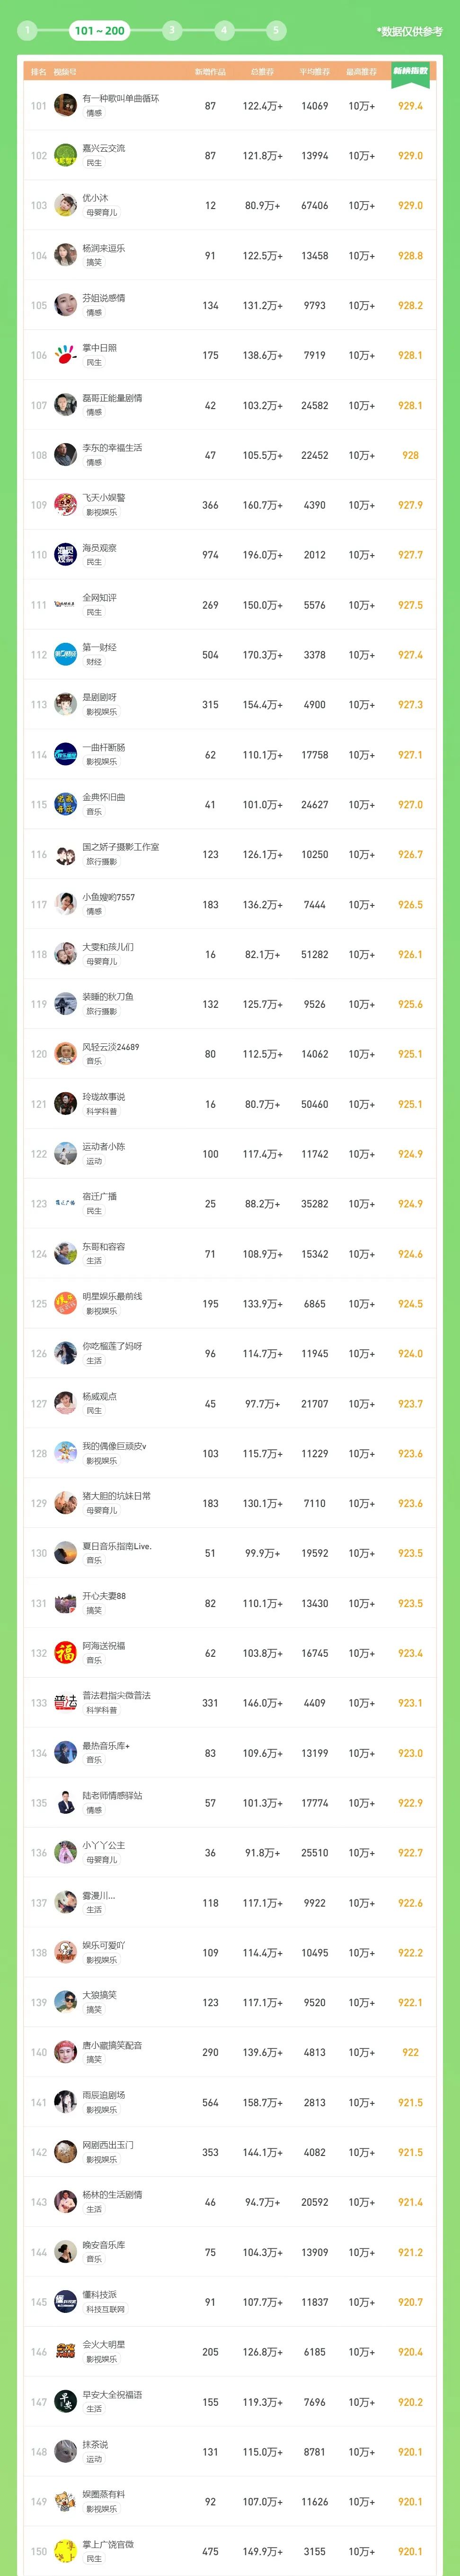Go to page step 3 circle
Viewport: 460px width, 2576px height.
click(172, 30)
